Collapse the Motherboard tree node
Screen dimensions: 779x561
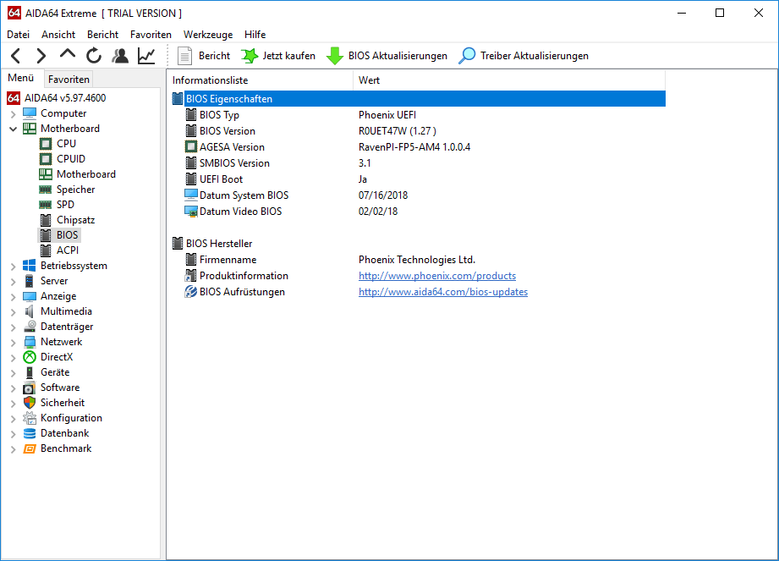click(13, 129)
